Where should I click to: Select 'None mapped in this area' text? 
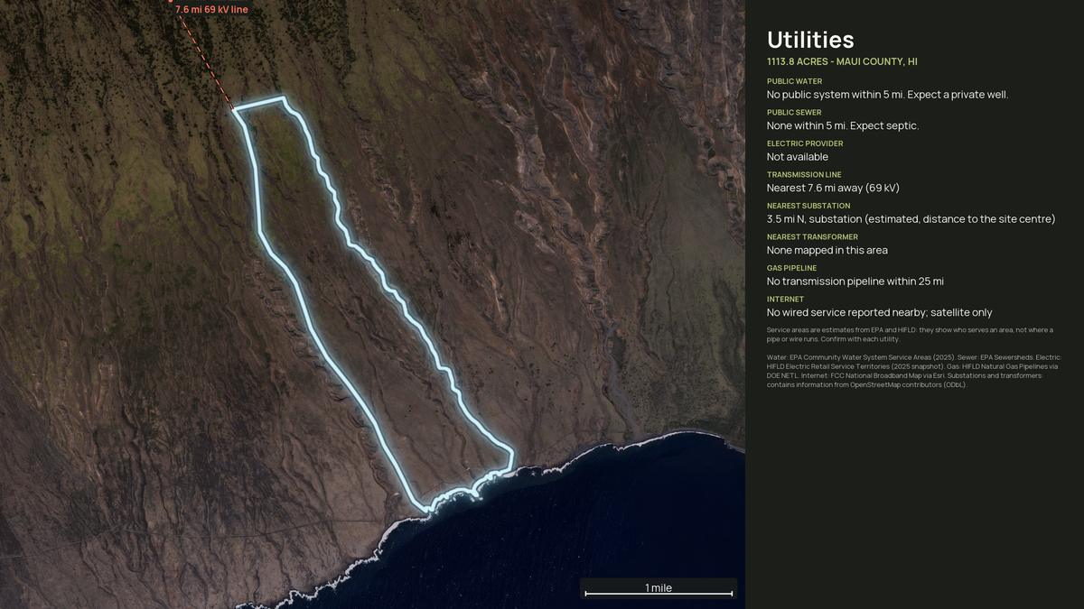point(827,250)
